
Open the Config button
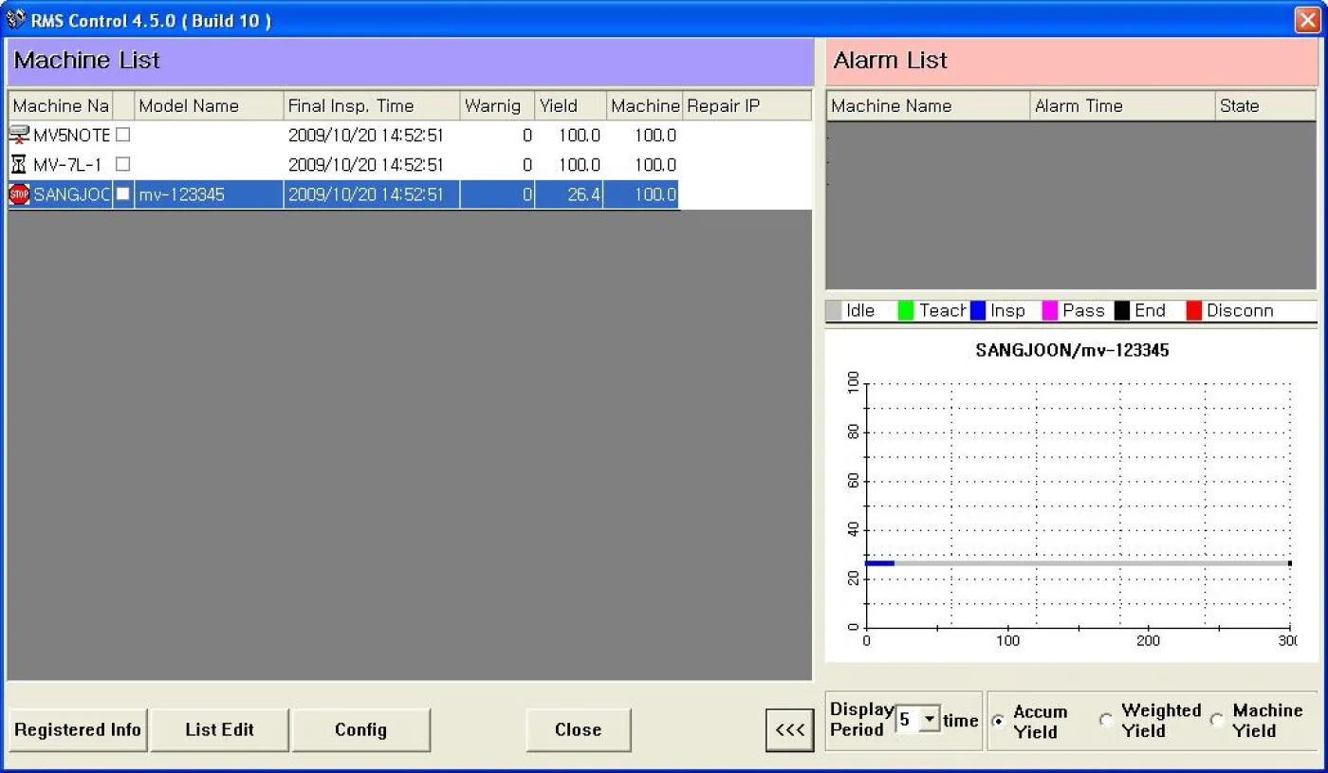tap(360, 729)
